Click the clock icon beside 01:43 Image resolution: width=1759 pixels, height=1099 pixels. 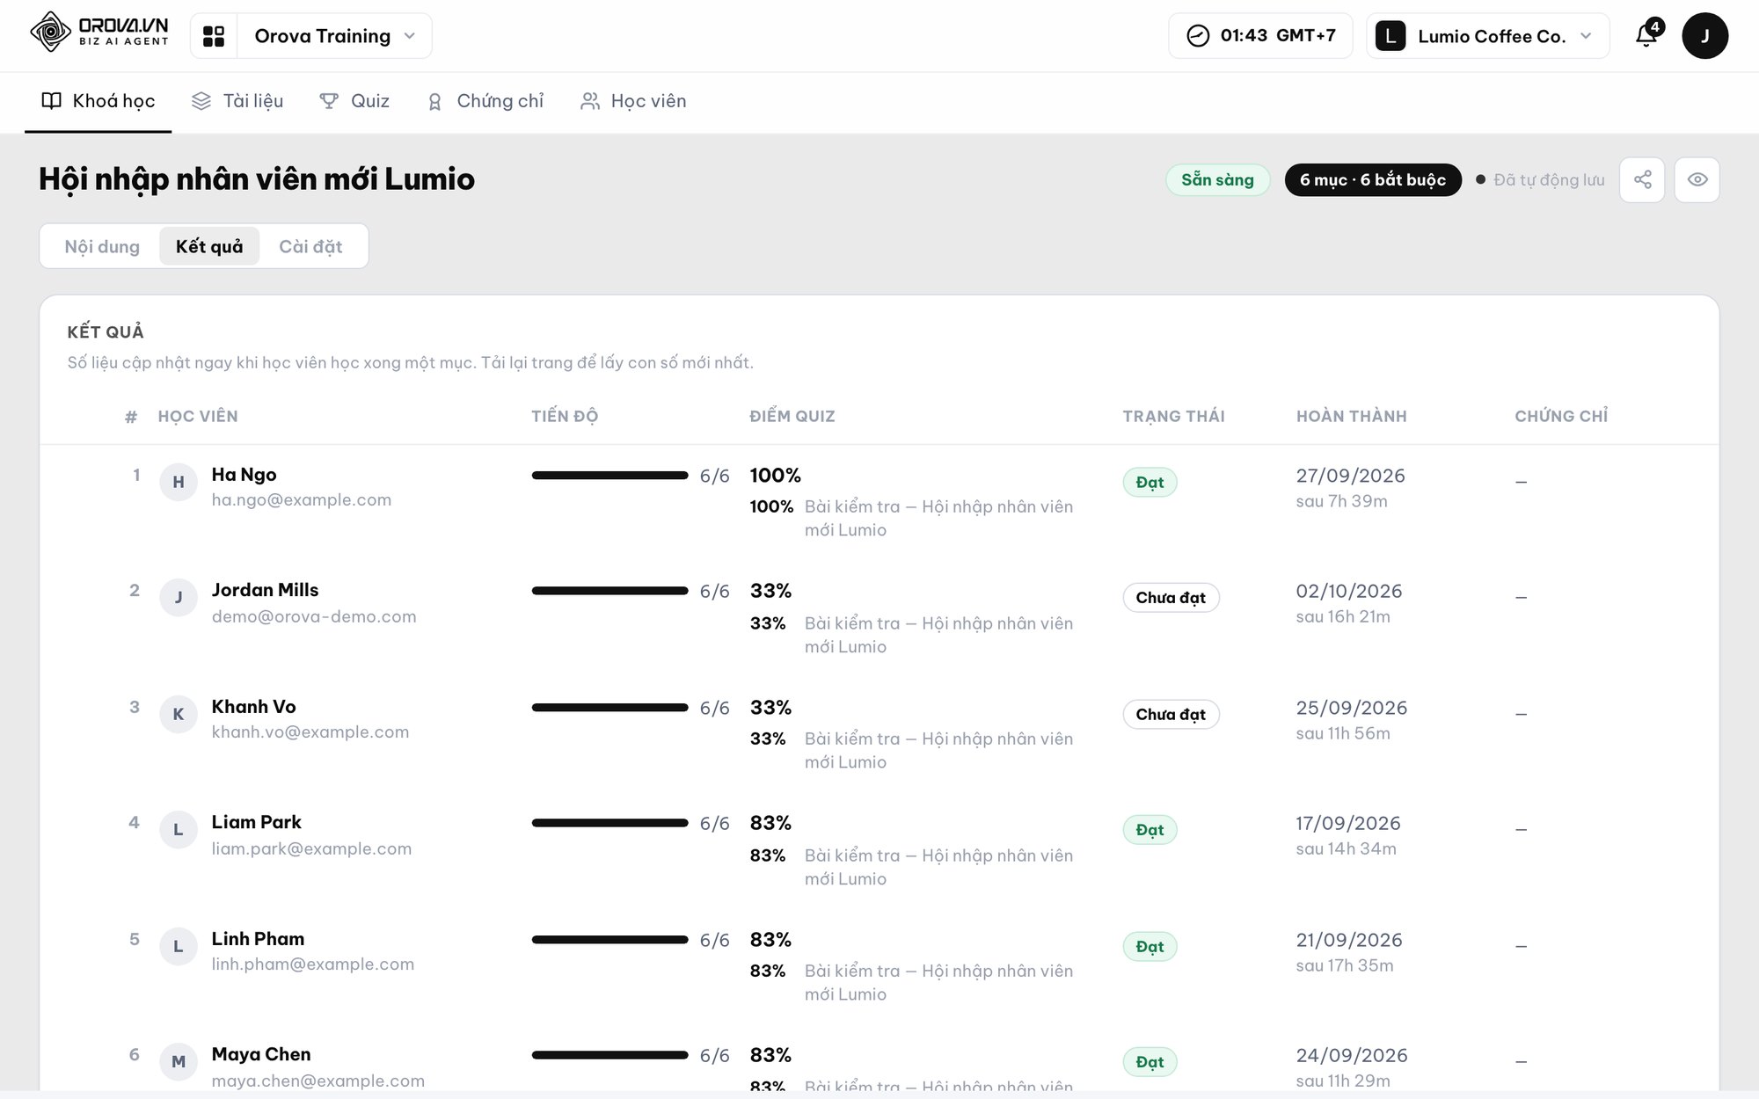click(1198, 36)
